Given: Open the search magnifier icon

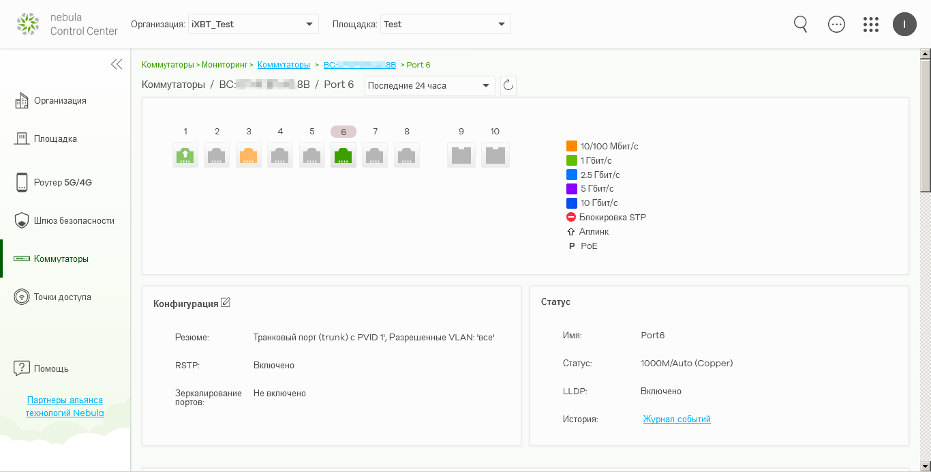Looking at the screenshot, I should 801,24.
